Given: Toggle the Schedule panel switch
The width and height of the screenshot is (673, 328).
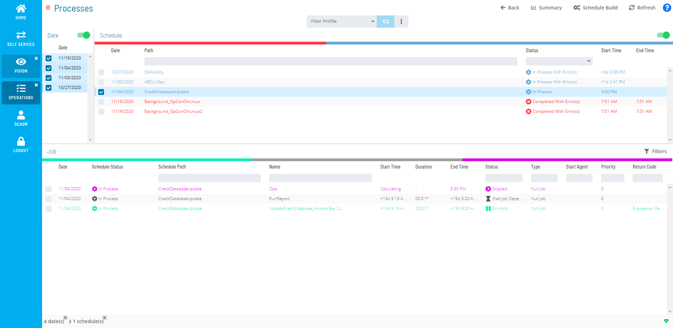Looking at the screenshot, I should [663, 35].
